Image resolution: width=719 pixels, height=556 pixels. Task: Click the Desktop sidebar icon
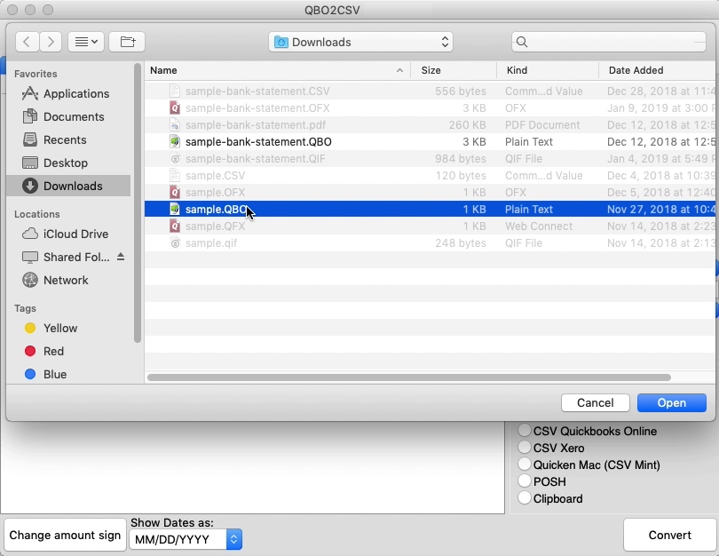click(x=30, y=163)
